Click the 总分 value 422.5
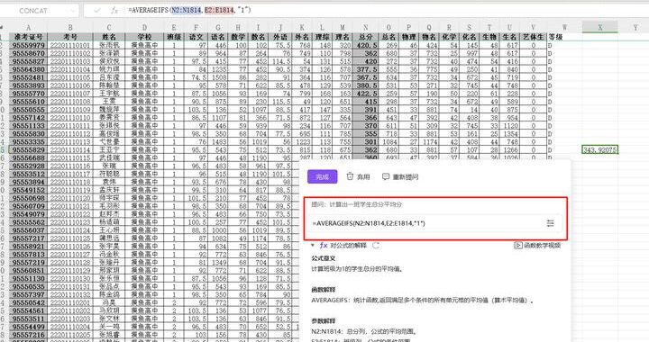Image resolution: width=649 pixels, height=342 pixels. pos(365,94)
